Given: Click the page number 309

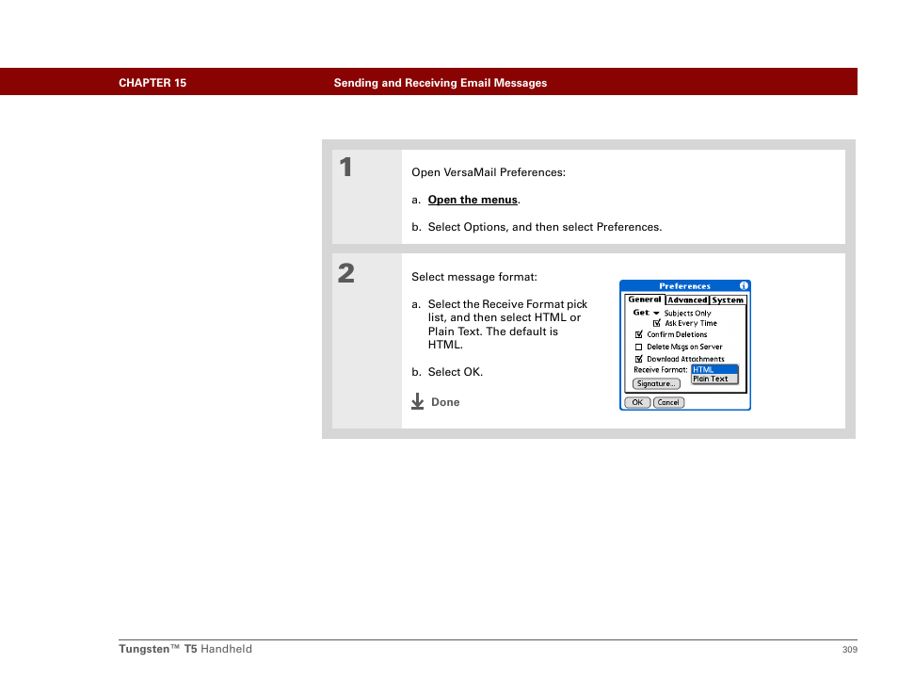Looking at the screenshot, I should coord(850,649).
